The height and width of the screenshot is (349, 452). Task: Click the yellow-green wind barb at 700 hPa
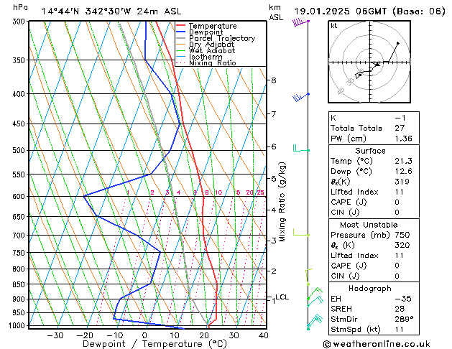click(x=301, y=233)
